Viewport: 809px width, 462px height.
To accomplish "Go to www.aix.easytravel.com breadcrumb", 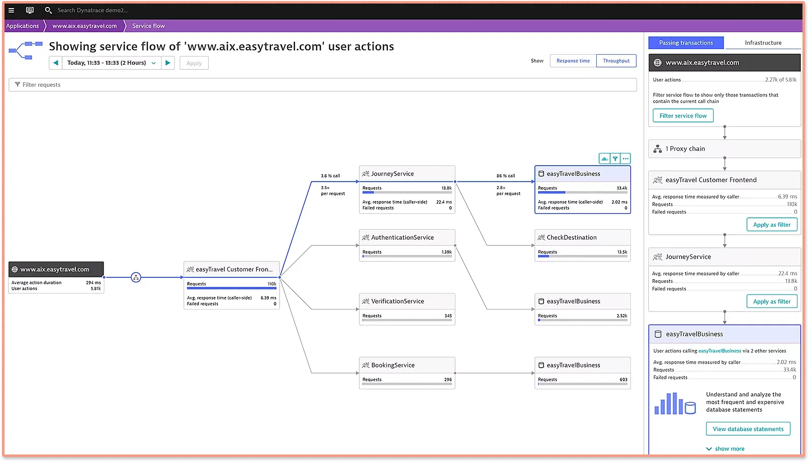I will tap(84, 26).
